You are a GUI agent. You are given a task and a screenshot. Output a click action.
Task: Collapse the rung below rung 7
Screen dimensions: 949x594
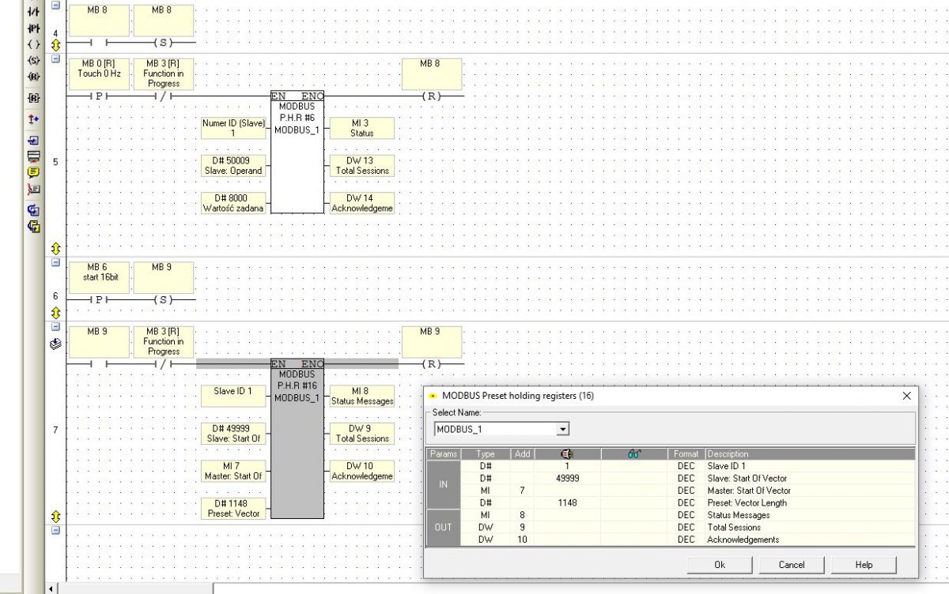(56, 530)
